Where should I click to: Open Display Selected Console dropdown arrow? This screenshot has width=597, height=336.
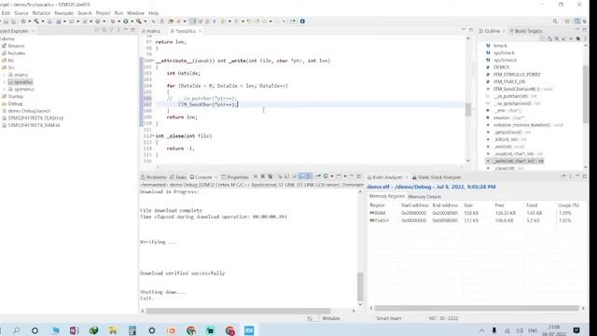(332, 176)
